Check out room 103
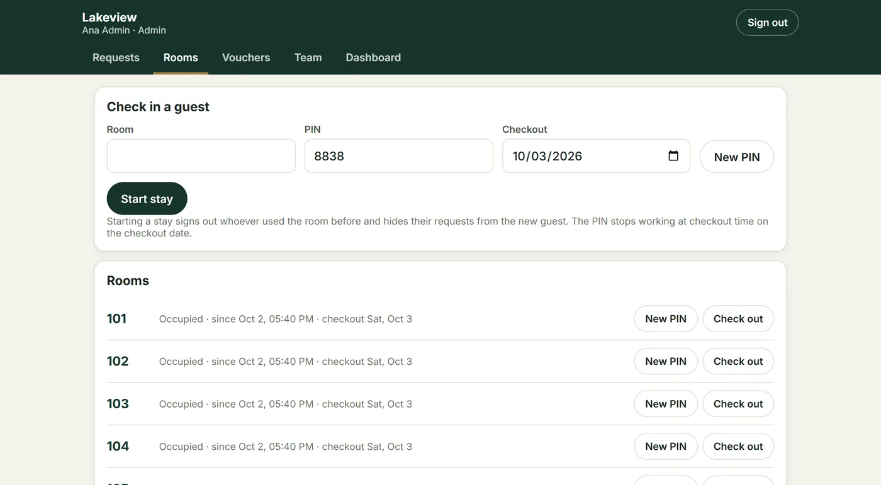The height and width of the screenshot is (485, 881). tap(738, 404)
